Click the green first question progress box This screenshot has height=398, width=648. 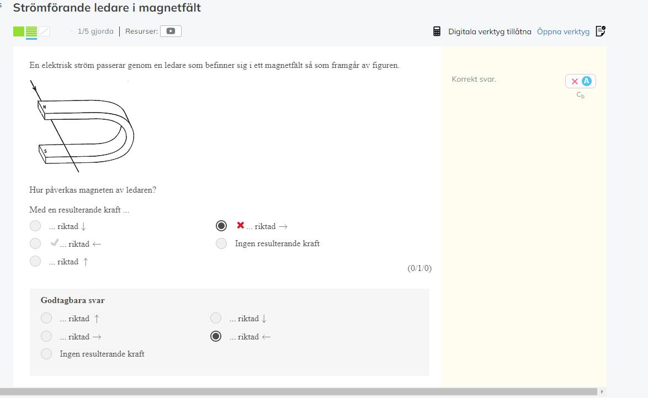click(x=19, y=31)
